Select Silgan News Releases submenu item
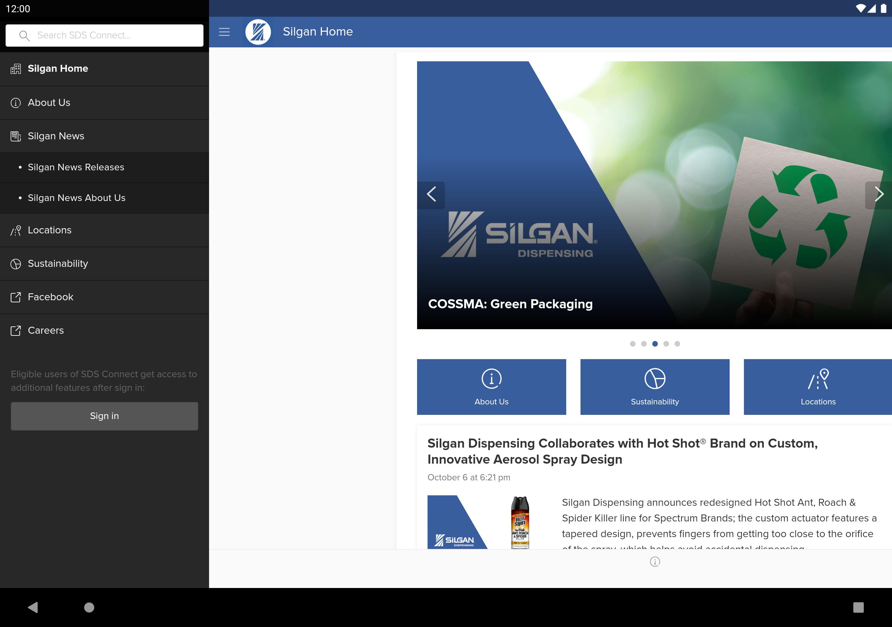This screenshot has height=627, width=892. (105, 167)
